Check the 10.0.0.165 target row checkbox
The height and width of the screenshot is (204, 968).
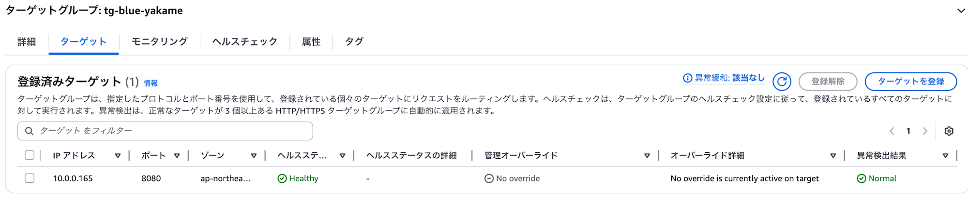(30, 178)
